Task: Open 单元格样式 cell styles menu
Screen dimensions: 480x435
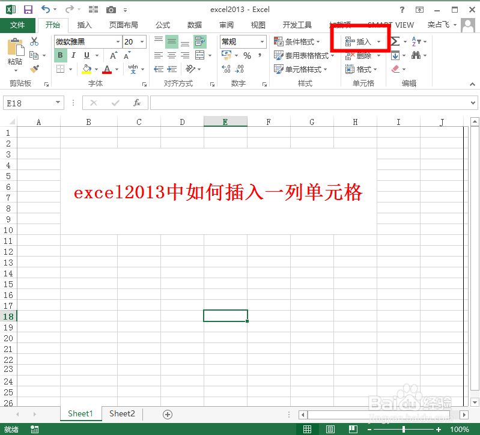Action: (x=300, y=69)
